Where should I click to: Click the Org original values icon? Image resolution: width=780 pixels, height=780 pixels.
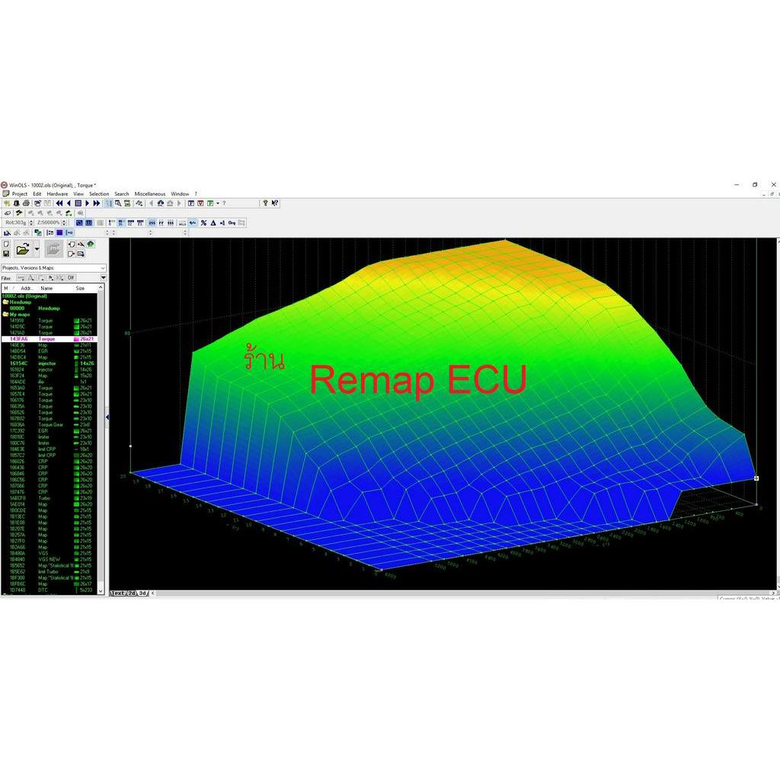coord(232,222)
